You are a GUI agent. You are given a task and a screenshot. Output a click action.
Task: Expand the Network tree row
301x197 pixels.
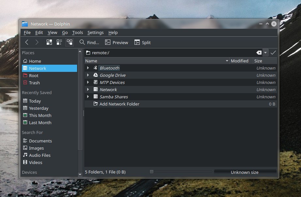coord(88,90)
